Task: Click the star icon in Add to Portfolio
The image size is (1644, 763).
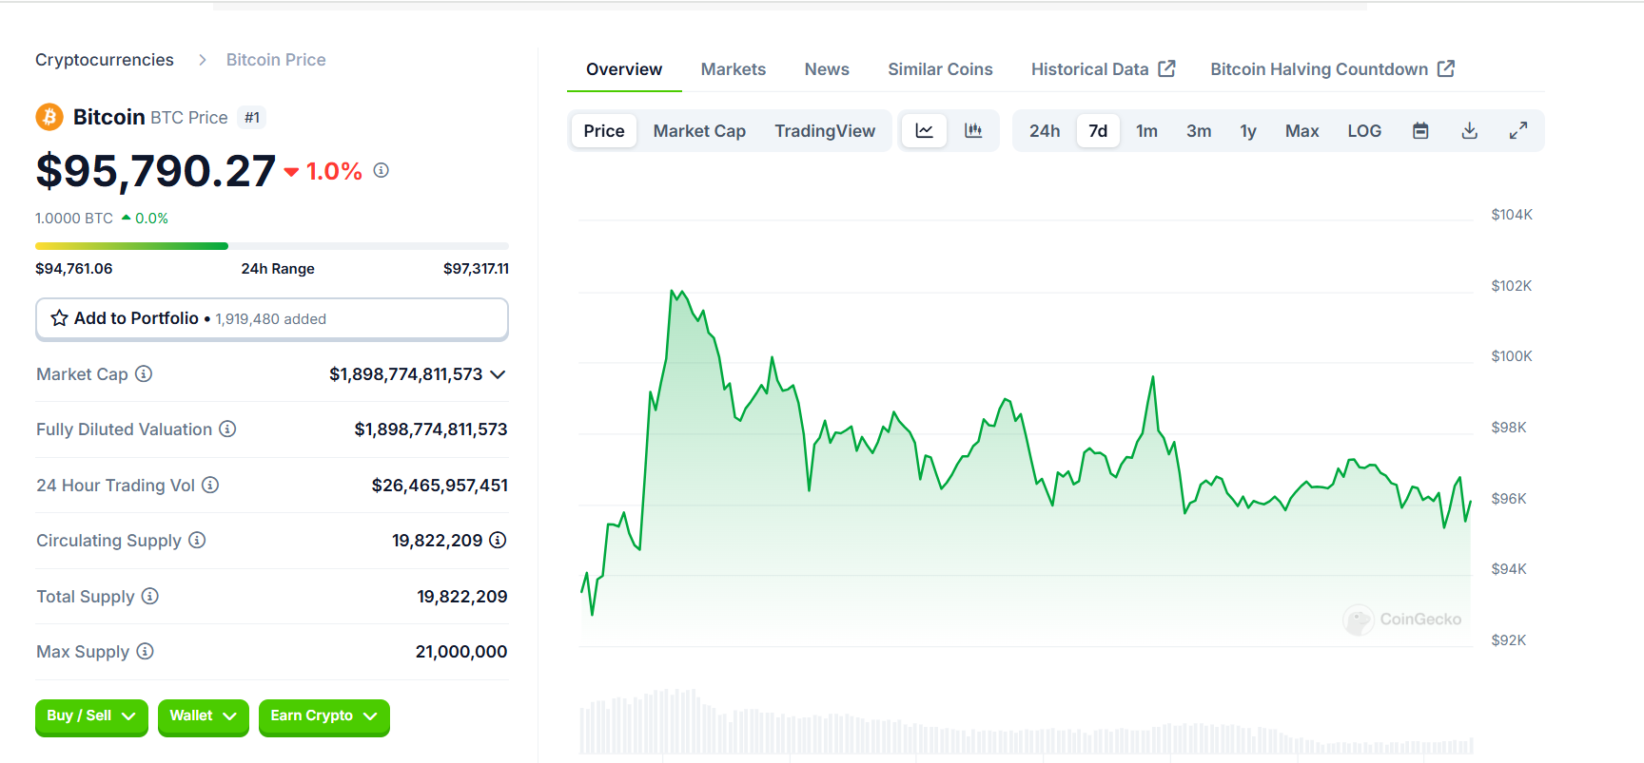Action: [x=59, y=318]
